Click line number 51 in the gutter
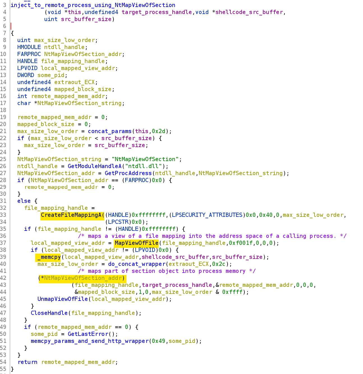The width and height of the screenshot is (363, 374). click(3, 341)
